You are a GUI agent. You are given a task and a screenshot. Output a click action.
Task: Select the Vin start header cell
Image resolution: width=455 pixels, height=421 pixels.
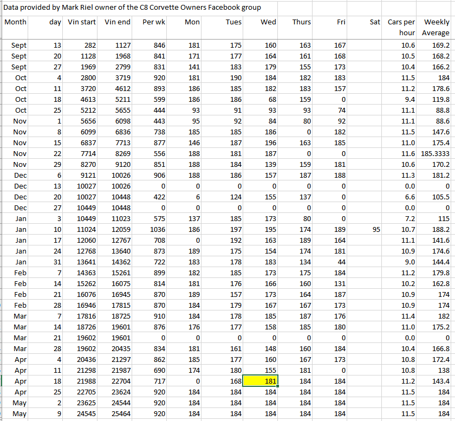(x=82, y=22)
